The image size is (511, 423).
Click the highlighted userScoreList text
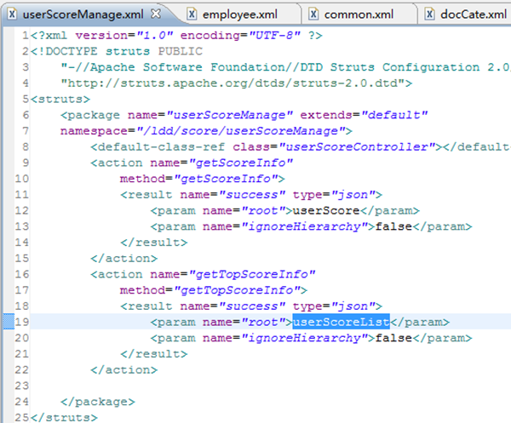[x=341, y=322]
